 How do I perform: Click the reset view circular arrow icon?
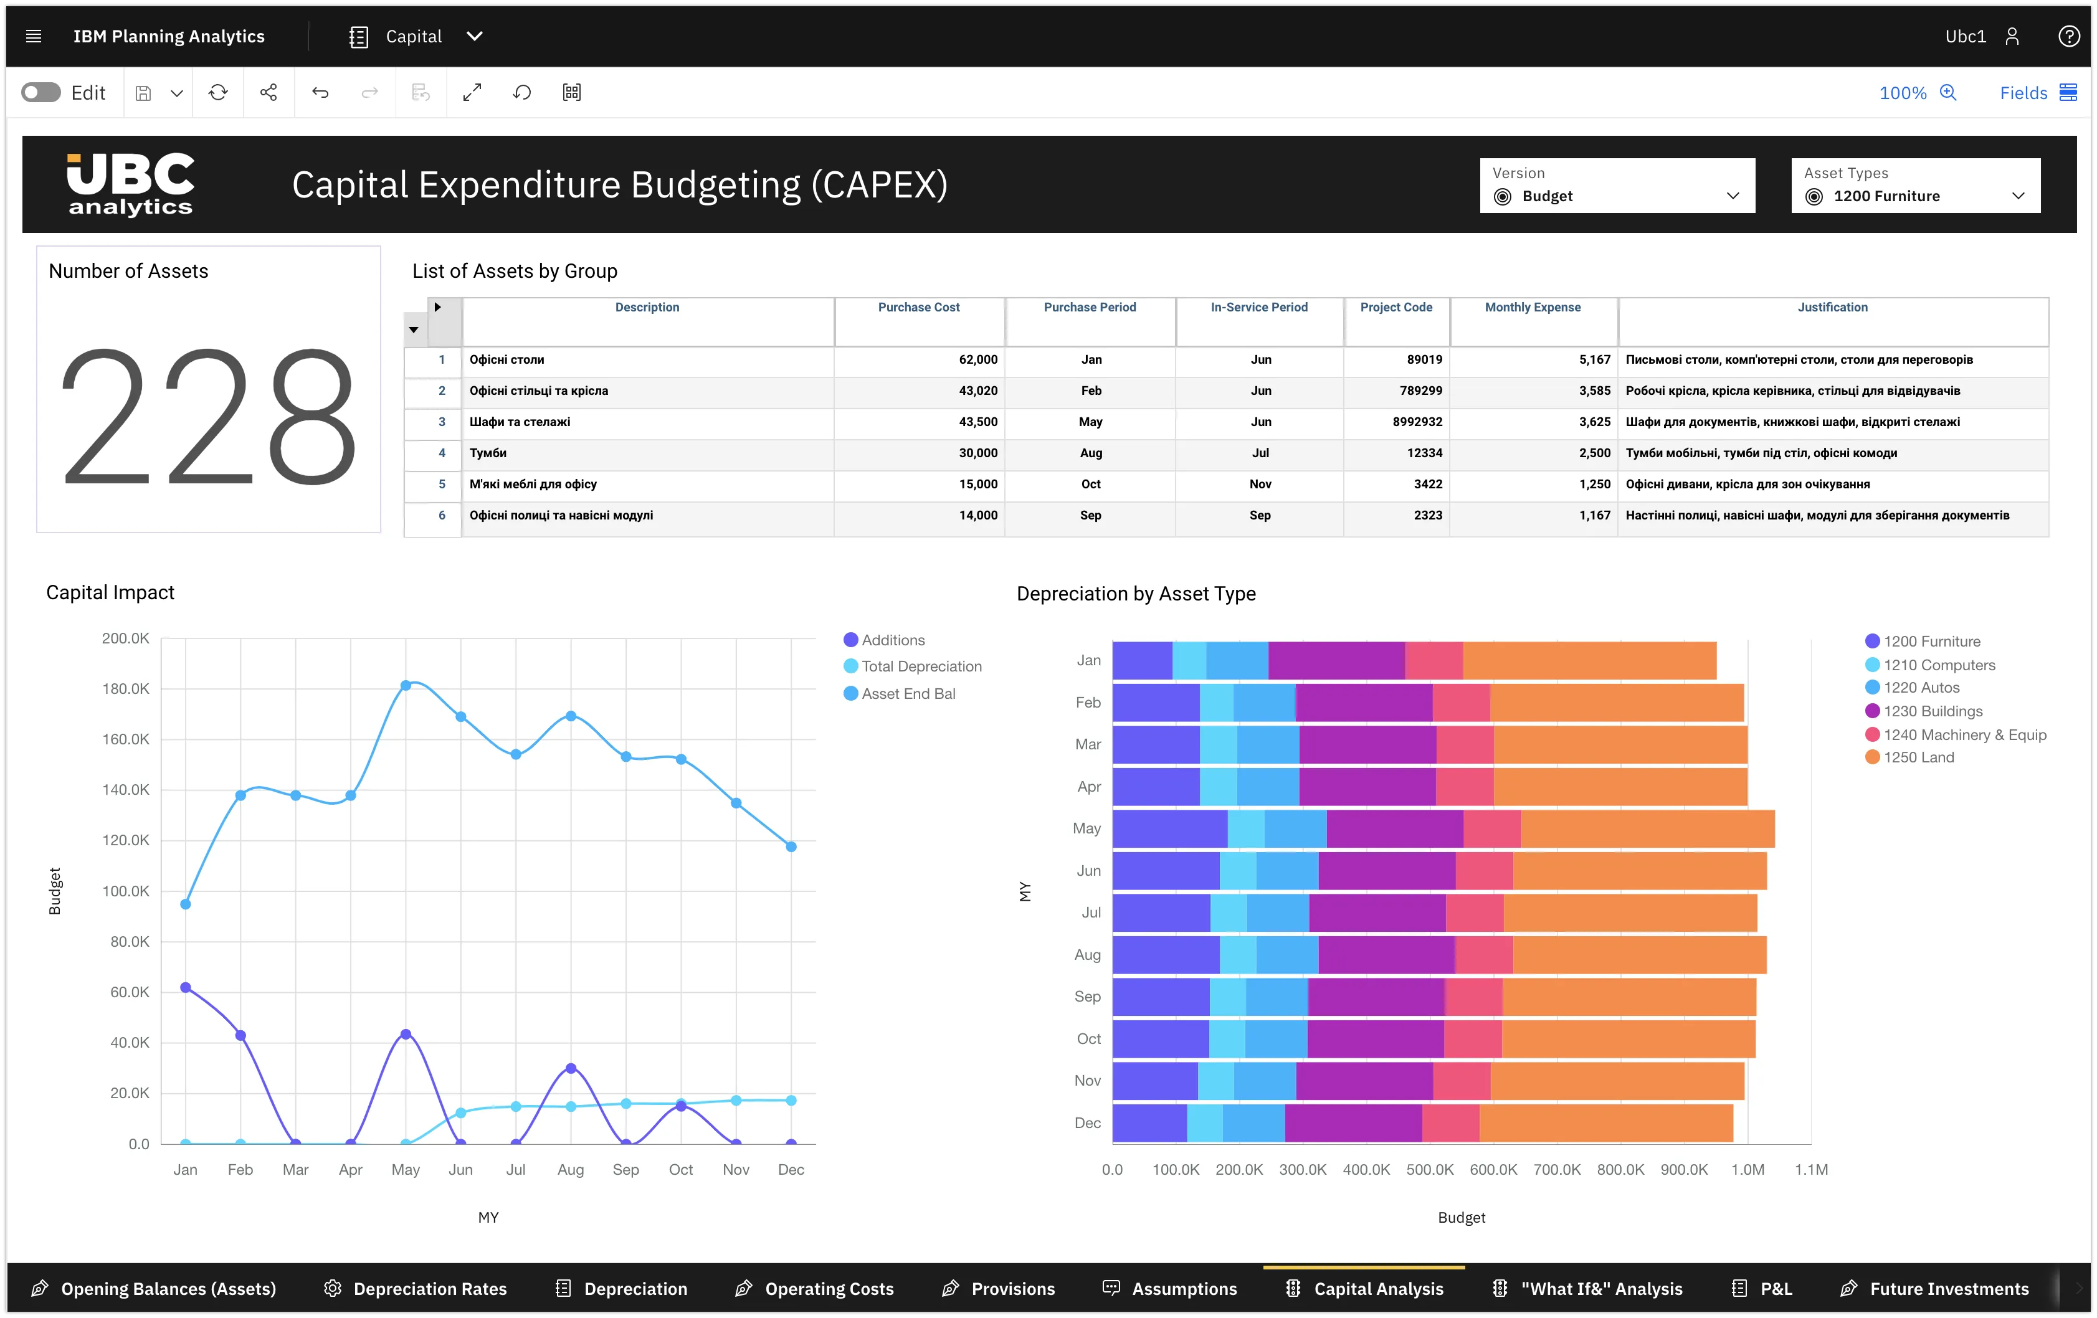[x=521, y=92]
